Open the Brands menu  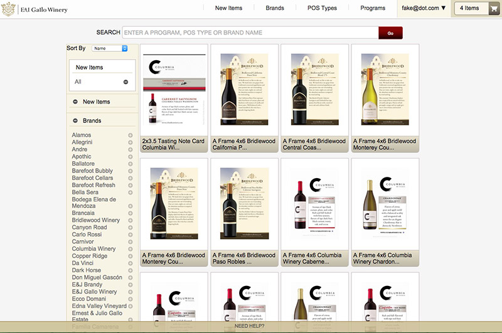click(275, 8)
